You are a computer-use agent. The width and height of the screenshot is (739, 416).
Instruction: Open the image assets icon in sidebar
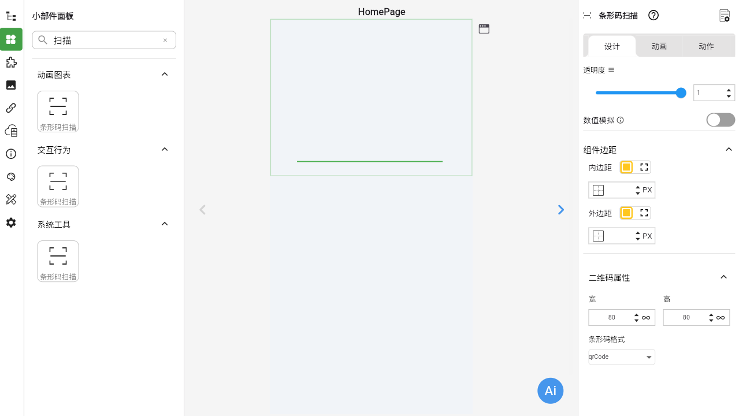(11, 85)
